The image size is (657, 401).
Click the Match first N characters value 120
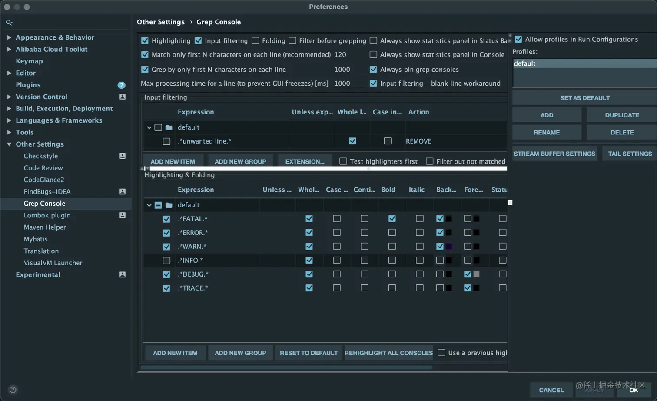coord(340,55)
